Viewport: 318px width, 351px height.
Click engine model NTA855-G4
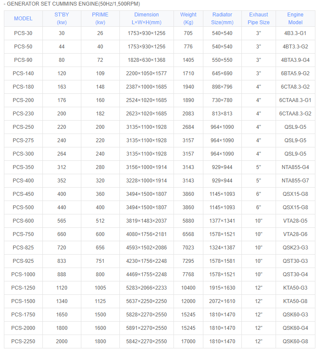point(296,167)
